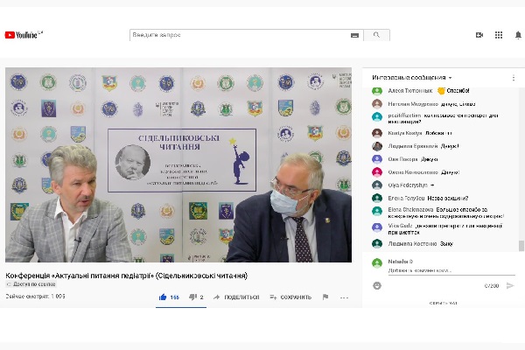
Task: Open more actions ellipsis below video
Action: pyautogui.click(x=344, y=297)
